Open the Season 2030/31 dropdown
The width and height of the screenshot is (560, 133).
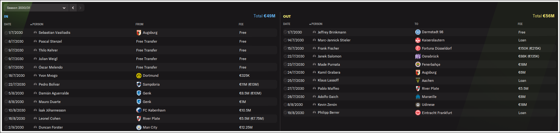pyautogui.click(x=36, y=8)
